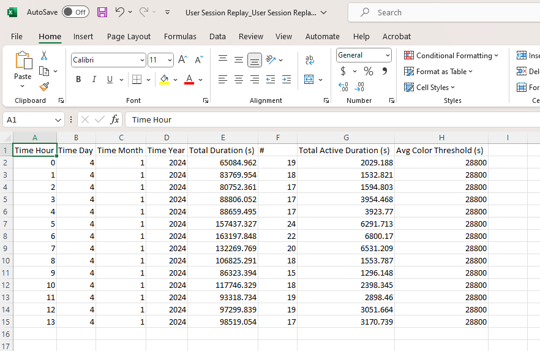The image size is (540, 351).
Task: Apply the yellow fill color
Action: [x=163, y=80]
